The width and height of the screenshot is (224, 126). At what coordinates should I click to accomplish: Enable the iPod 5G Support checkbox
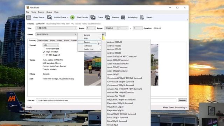(44, 55)
